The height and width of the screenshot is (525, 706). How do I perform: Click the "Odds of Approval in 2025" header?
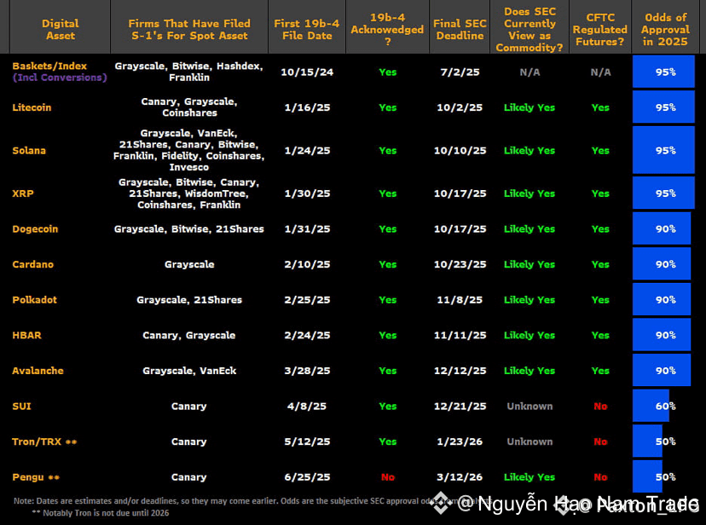[665, 29]
